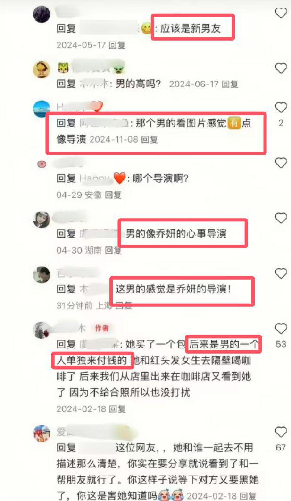
Task: Like '男的像乔妍的心事导演' comment
Action: coord(281,218)
